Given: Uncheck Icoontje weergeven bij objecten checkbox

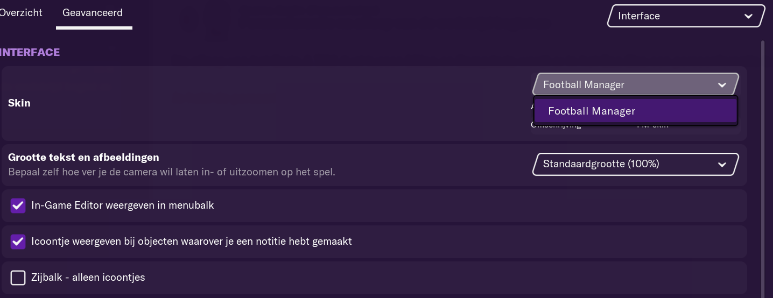Looking at the screenshot, I should [x=18, y=242].
